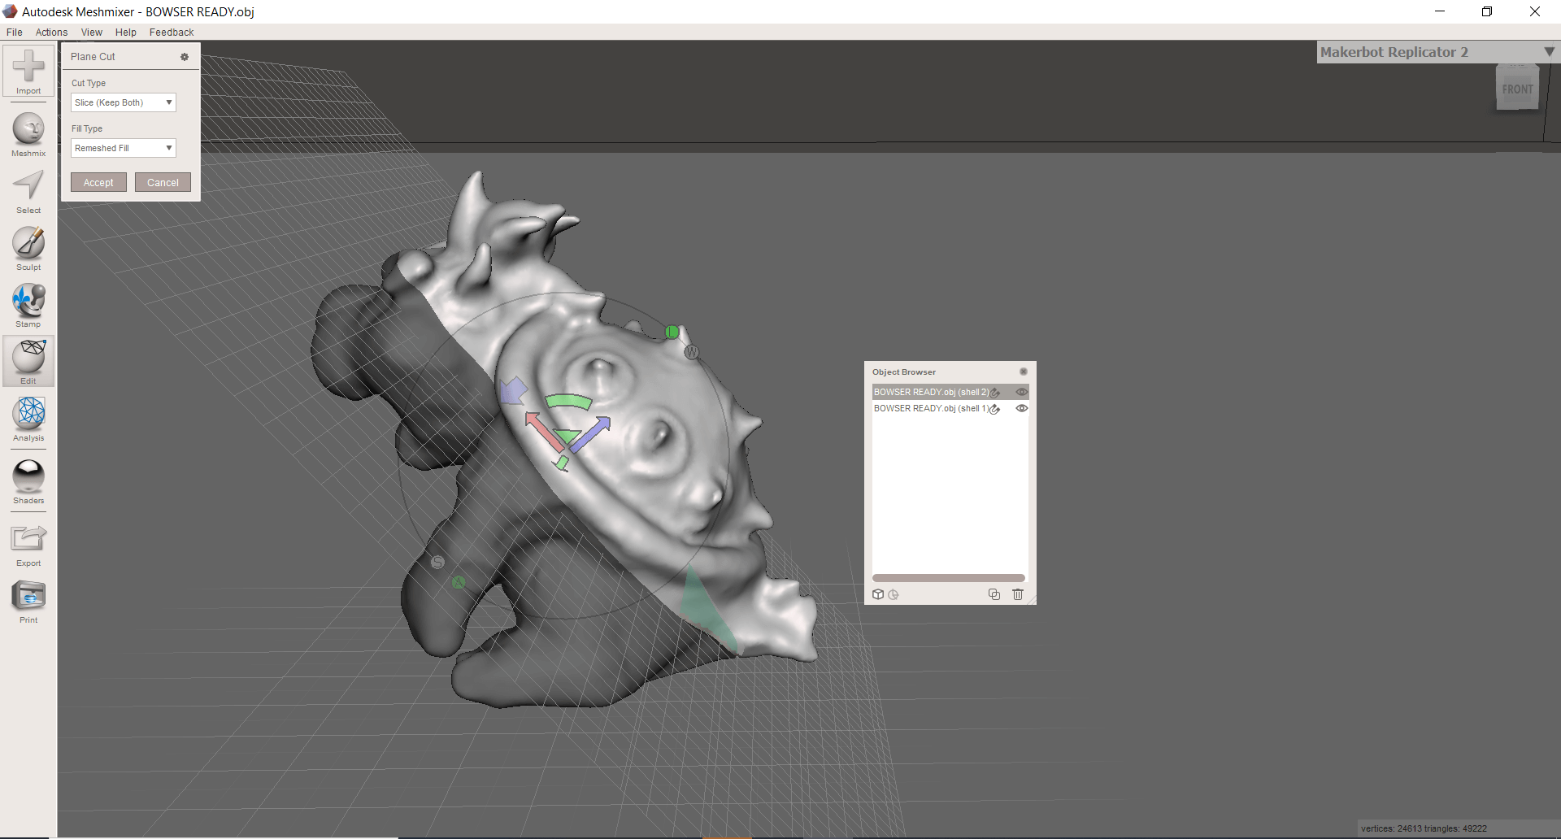The image size is (1561, 839).
Task: Duplicate the selected object in Object Browser
Action: (994, 594)
